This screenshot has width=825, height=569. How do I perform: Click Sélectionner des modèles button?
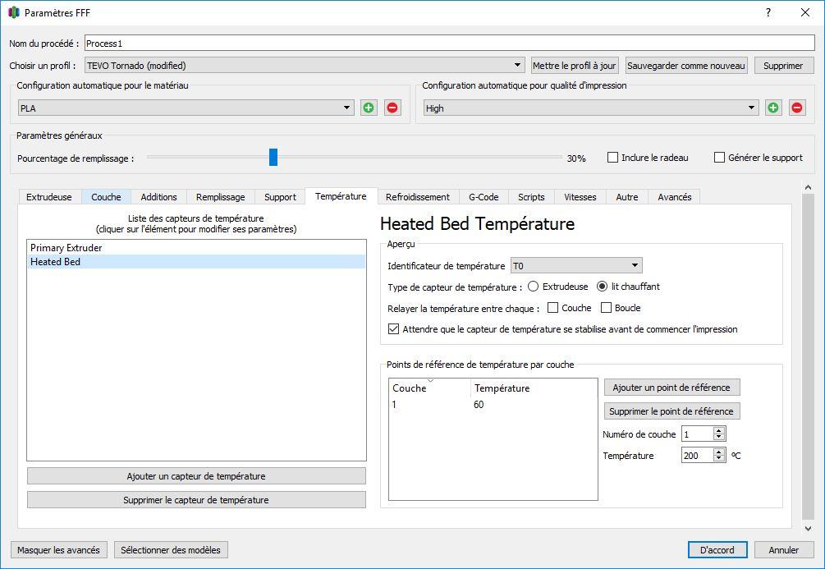171,549
